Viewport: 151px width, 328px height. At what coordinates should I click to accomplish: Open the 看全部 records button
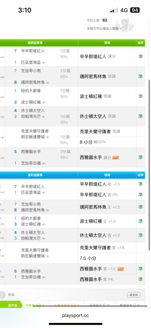click(x=133, y=295)
